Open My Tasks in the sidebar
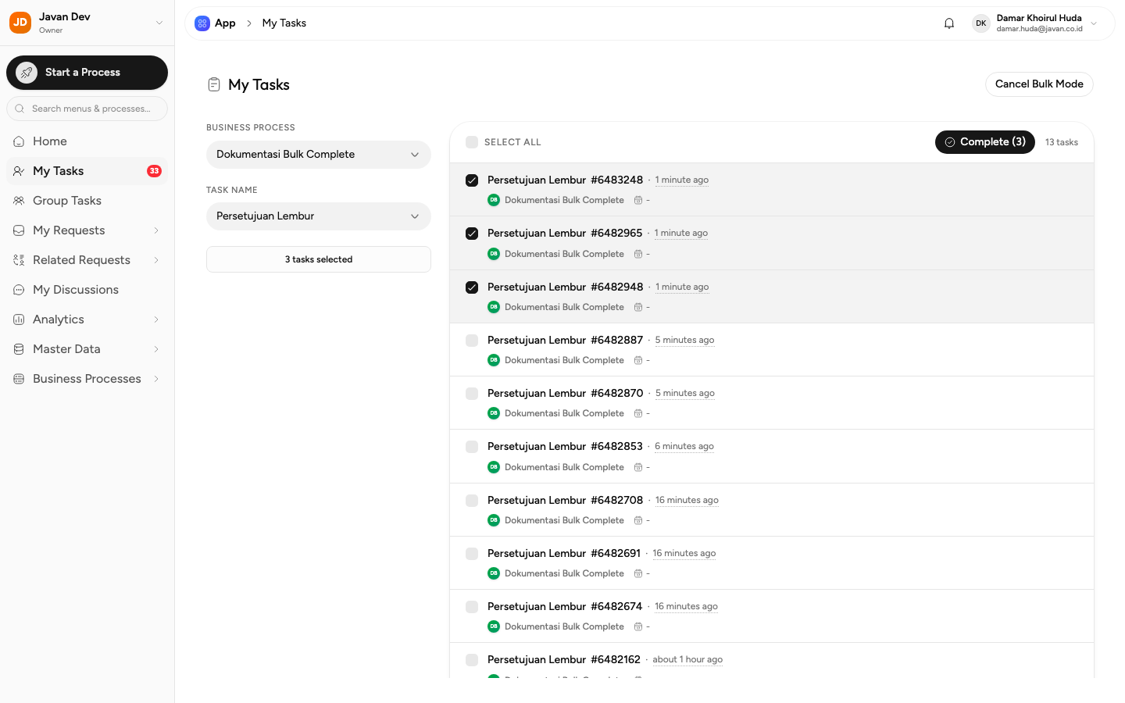Screen dimensions: 1125x703 coord(87,171)
